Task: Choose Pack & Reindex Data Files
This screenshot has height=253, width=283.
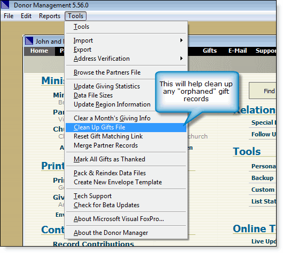Action: [109, 173]
